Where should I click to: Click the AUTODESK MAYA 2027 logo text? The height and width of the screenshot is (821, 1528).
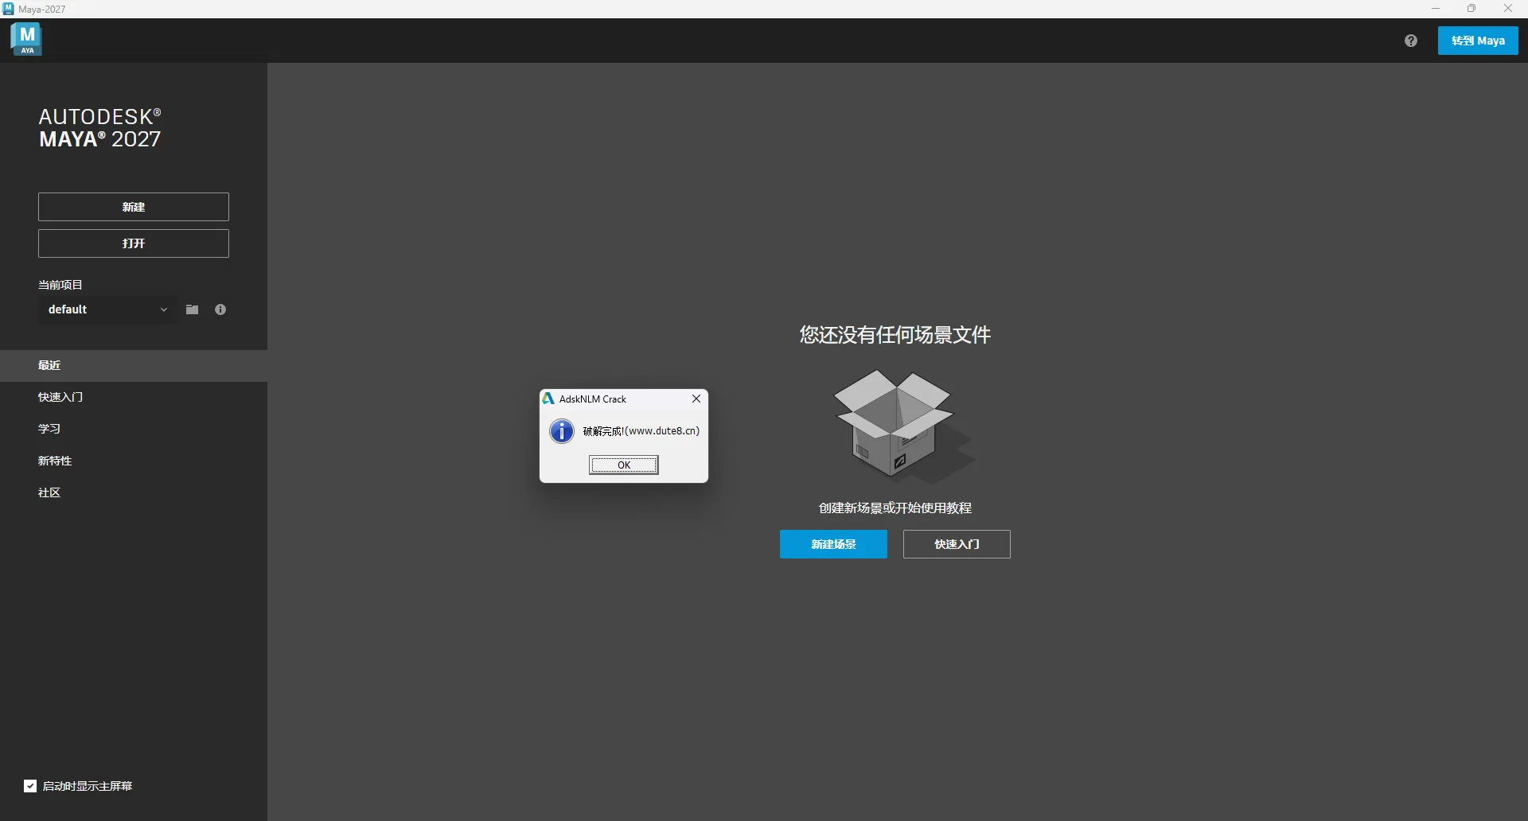click(100, 128)
